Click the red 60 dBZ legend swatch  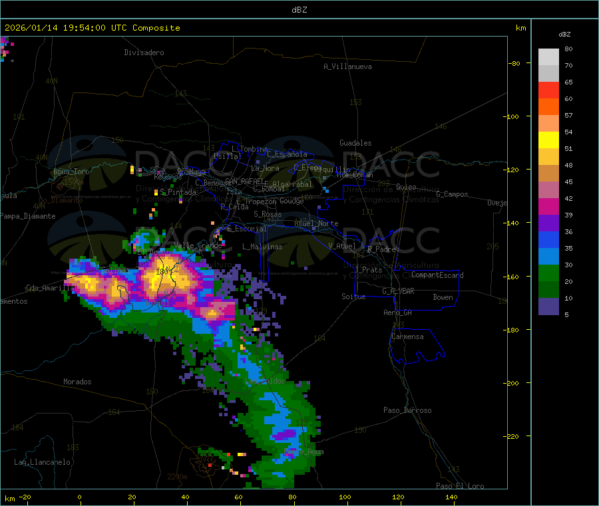pos(548,90)
